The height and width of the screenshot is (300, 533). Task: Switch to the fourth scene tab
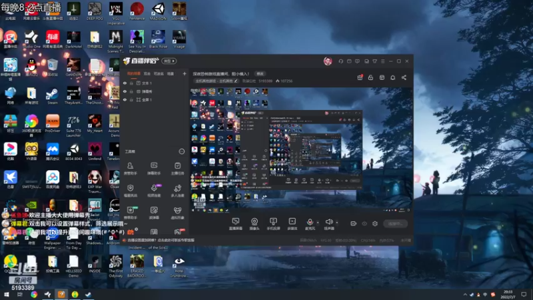[171, 73]
